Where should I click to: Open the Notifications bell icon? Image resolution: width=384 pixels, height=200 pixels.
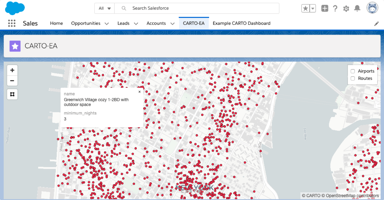coord(357,9)
